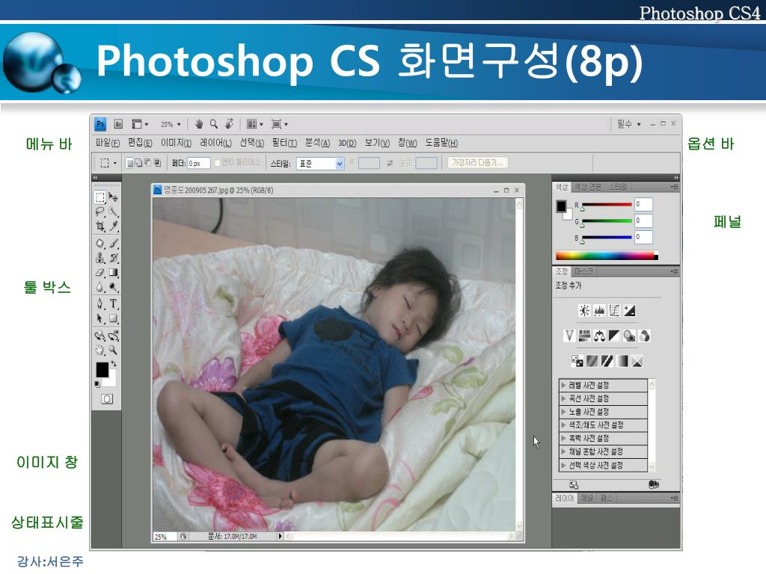The height and width of the screenshot is (574, 766).
Task: Add a Color Balance adjustment
Action: coord(599,336)
